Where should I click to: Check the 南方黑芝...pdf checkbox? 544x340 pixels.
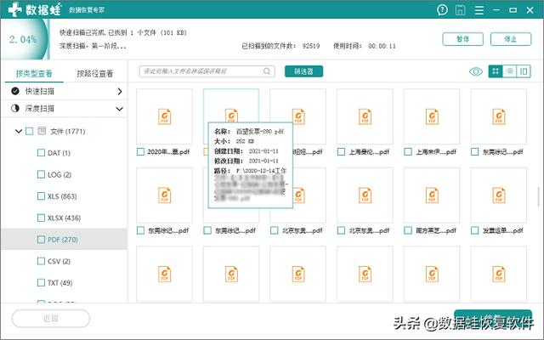408,230
